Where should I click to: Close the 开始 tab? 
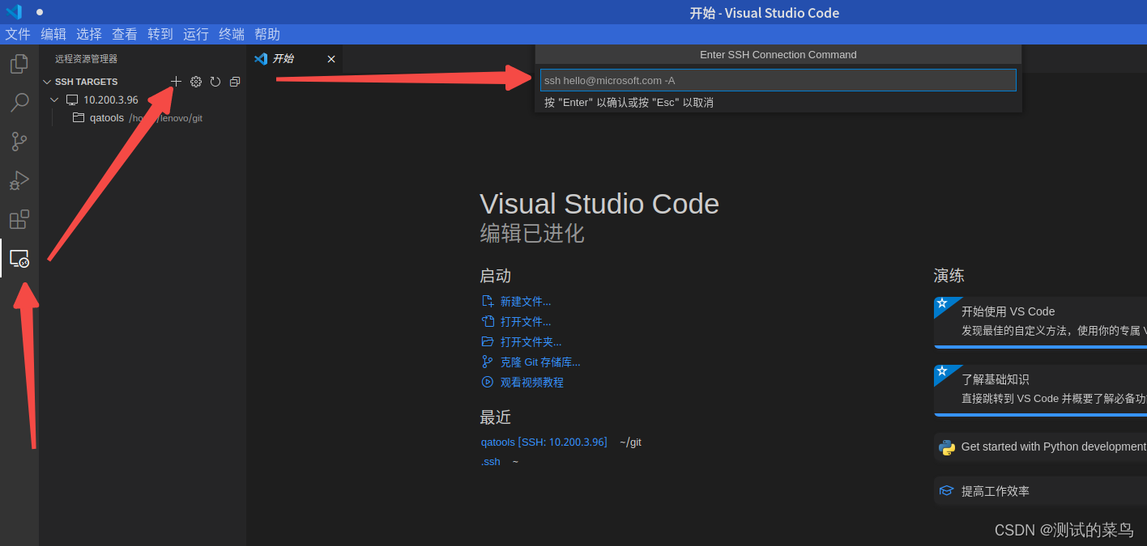tap(330, 59)
